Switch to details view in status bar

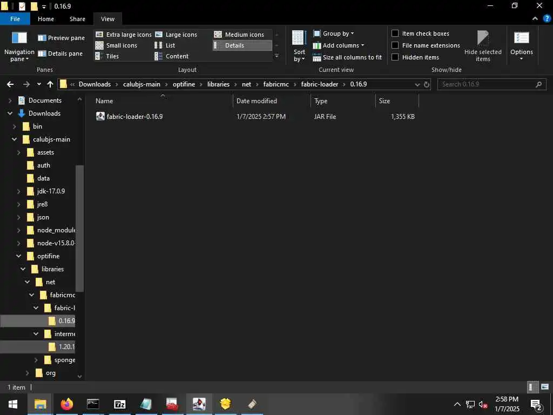(x=532, y=387)
